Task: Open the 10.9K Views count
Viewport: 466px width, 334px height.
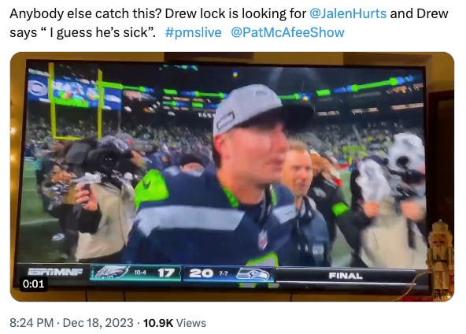Action: click(175, 323)
